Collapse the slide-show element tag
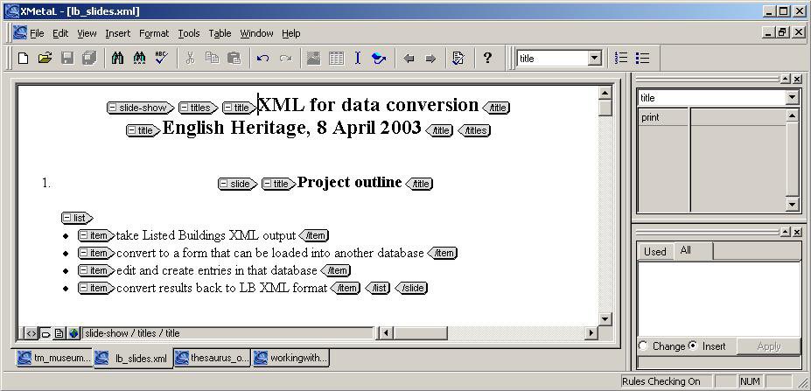The height and width of the screenshot is (391, 811). tap(113, 108)
